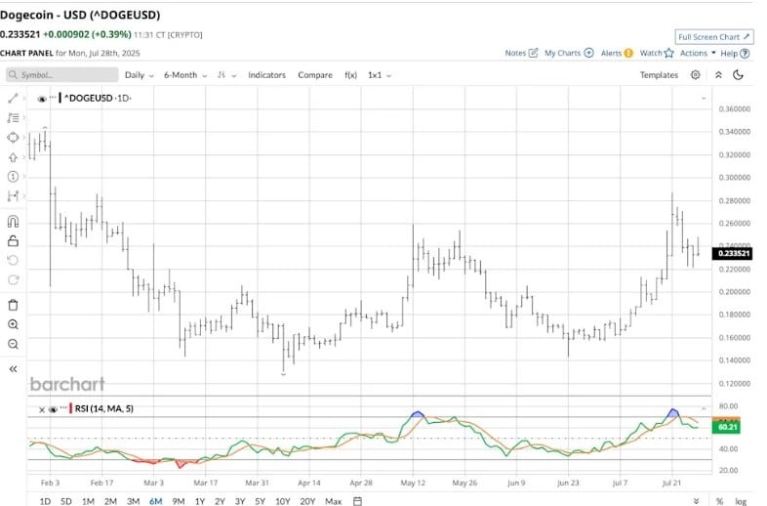Open the Help question mark icon
The width and height of the screenshot is (767, 506).
[x=745, y=54]
